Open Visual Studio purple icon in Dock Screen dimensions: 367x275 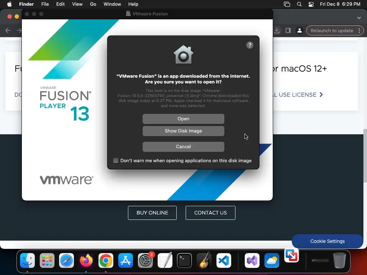point(252,261)
